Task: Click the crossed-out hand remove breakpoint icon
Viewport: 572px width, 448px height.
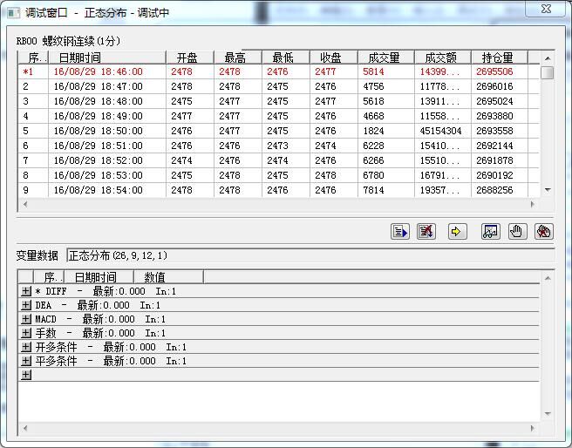Action: click(x=543, y=231)
